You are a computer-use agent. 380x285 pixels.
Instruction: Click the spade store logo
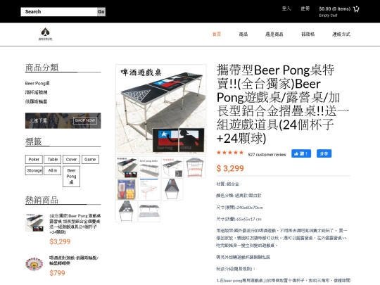click(x=45, y=34)
